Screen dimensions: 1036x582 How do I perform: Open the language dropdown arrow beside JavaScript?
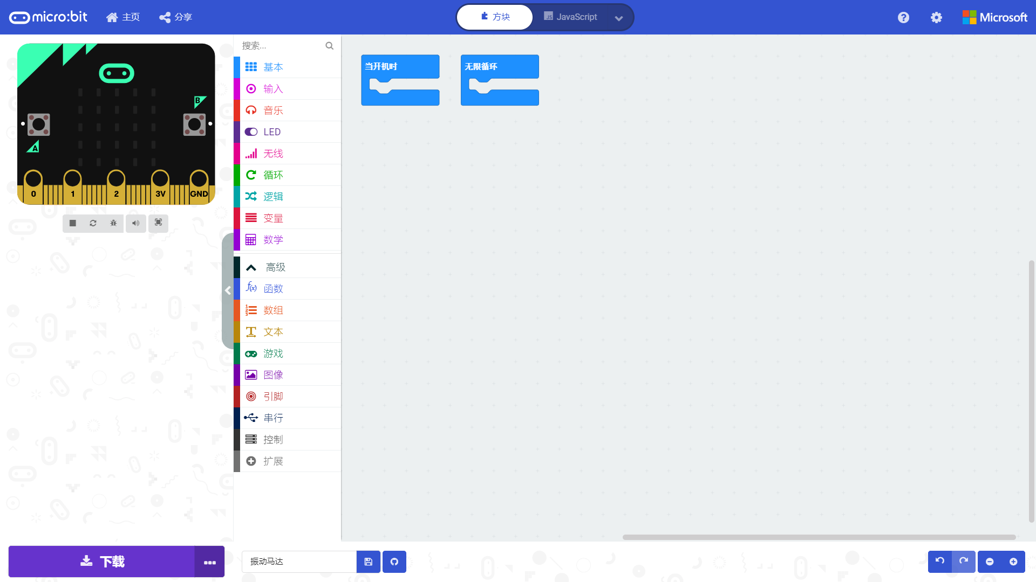[619, 18]
